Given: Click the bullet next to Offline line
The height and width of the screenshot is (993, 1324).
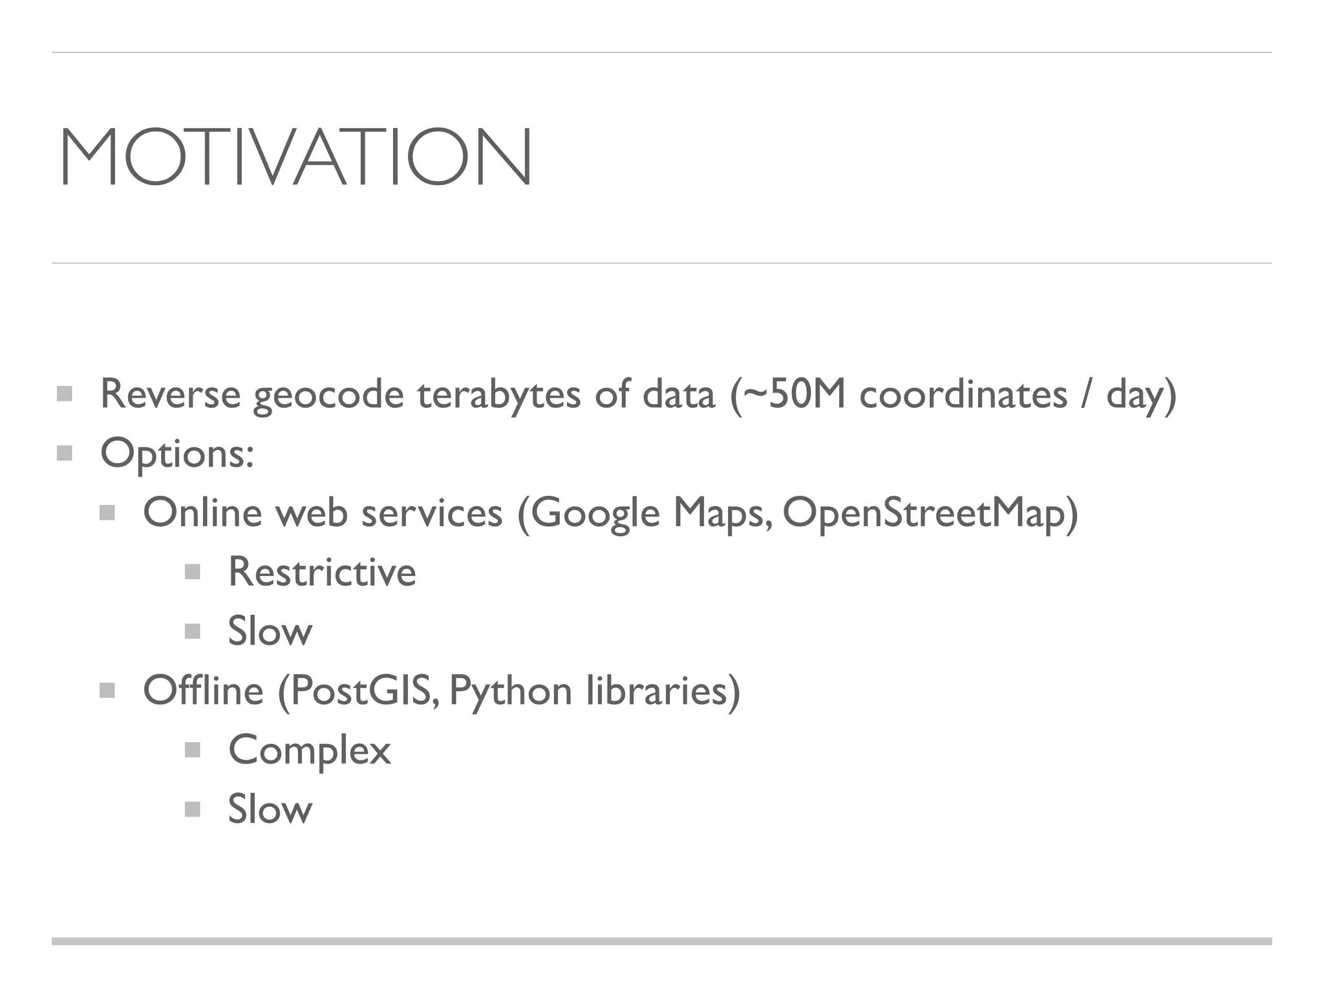Looking at the screenshot, I should pos(107,691).
